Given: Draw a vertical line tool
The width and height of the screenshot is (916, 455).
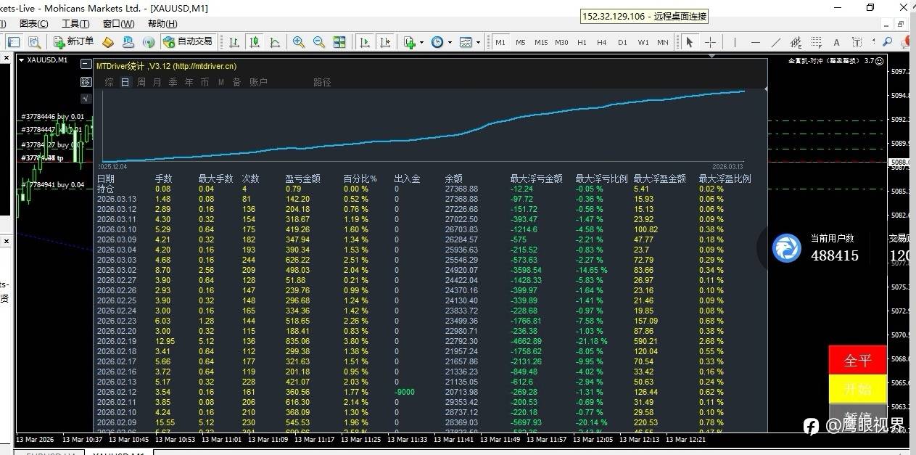Looking at the screenshot, I should click(735, 42).
